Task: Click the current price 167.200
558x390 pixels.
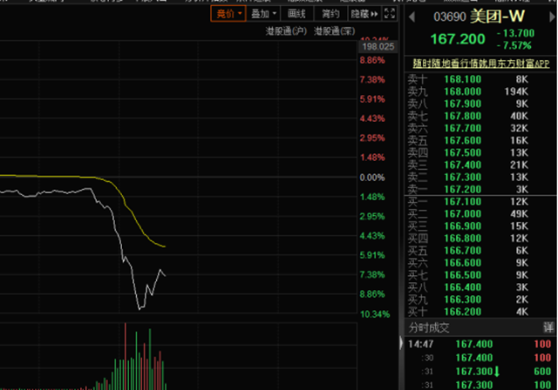Action: [x=458, y=38]
